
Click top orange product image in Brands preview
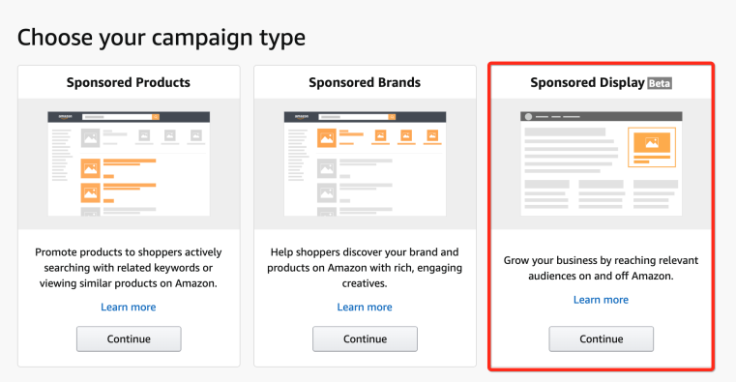coord(327,138)
